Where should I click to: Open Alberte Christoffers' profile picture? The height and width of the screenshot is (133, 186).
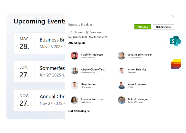74,70
